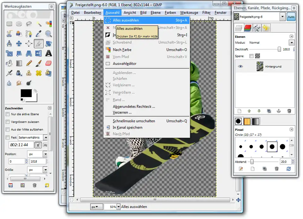Activate the Scissors selection tool

(x=9, y=33)
